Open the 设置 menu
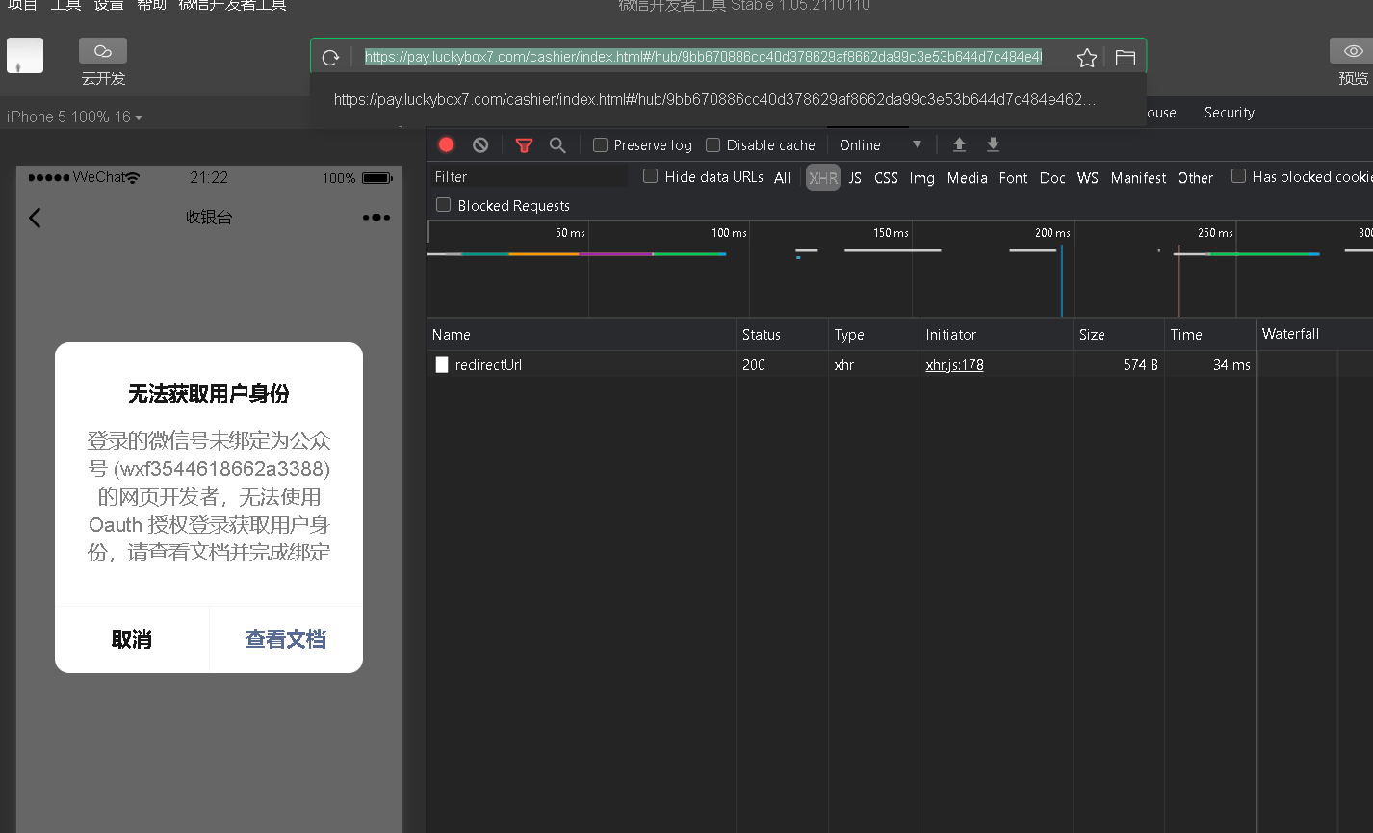 [109, 6]
